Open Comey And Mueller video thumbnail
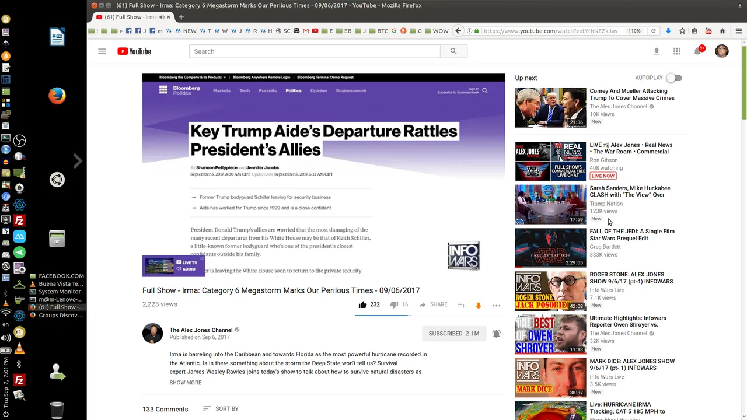Image resolution: width=747 pixels, height=420 pixels. pos(550,107)
